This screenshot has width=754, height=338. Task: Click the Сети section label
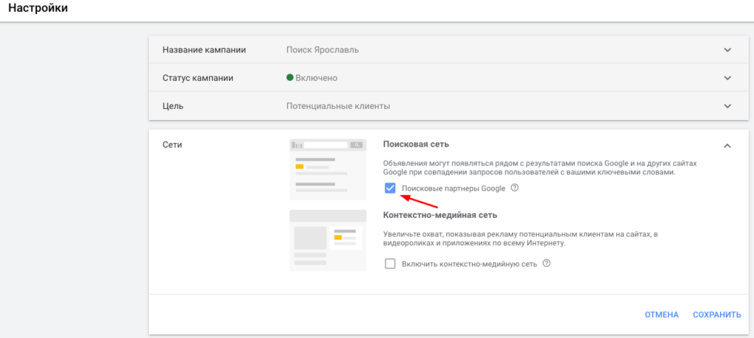(x=172, y=144)
